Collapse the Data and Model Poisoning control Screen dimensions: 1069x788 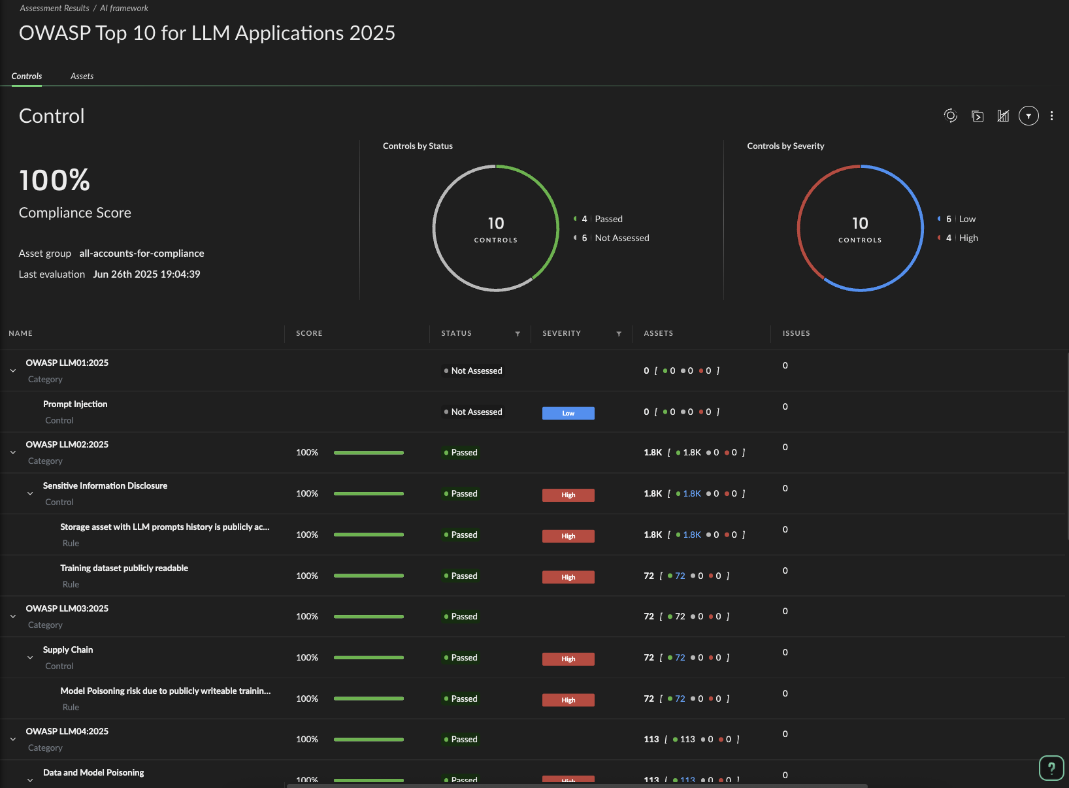pyautogui.click(x=30, y=780)
